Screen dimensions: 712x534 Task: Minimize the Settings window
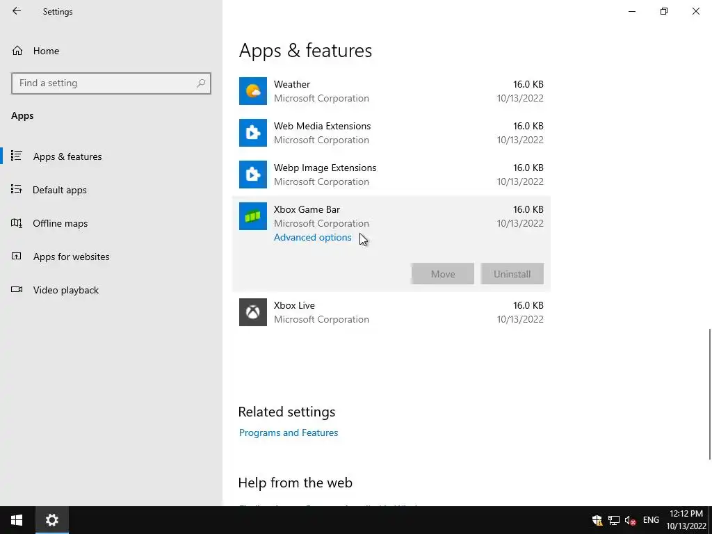(x=632, y=11)
